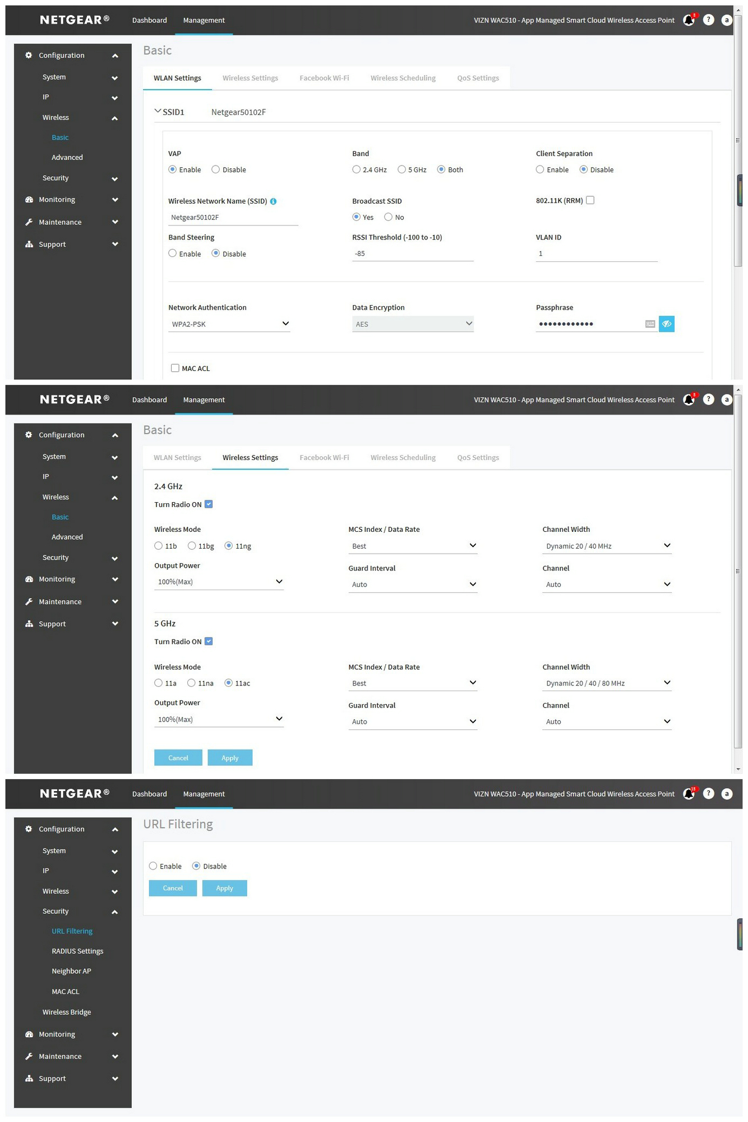This screenshot has height=1122, width=748.
Task: Open account avatar on URL Filtering page
Action: point(727,794)
